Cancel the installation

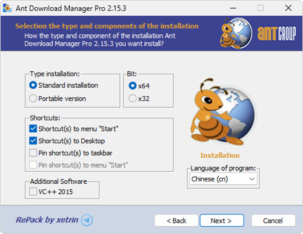coord(273,221)
